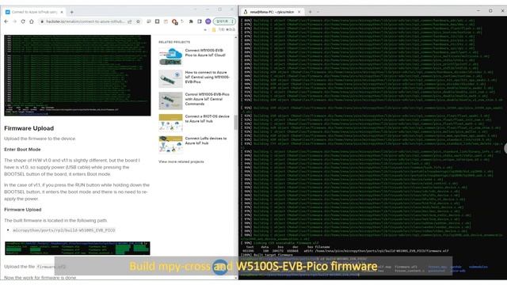The width and height of the screenshot is (507, 285).
Task: Click the firmware folder listing screenshot
Action: 78,248
